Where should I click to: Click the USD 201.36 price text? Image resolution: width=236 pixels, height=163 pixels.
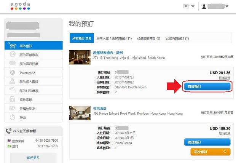click(x=220, y=73)
